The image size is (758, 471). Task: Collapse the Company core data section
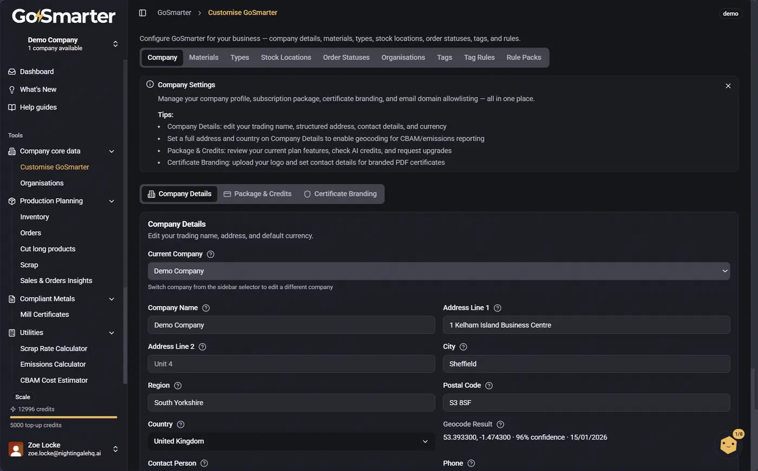tap(112, 151)
